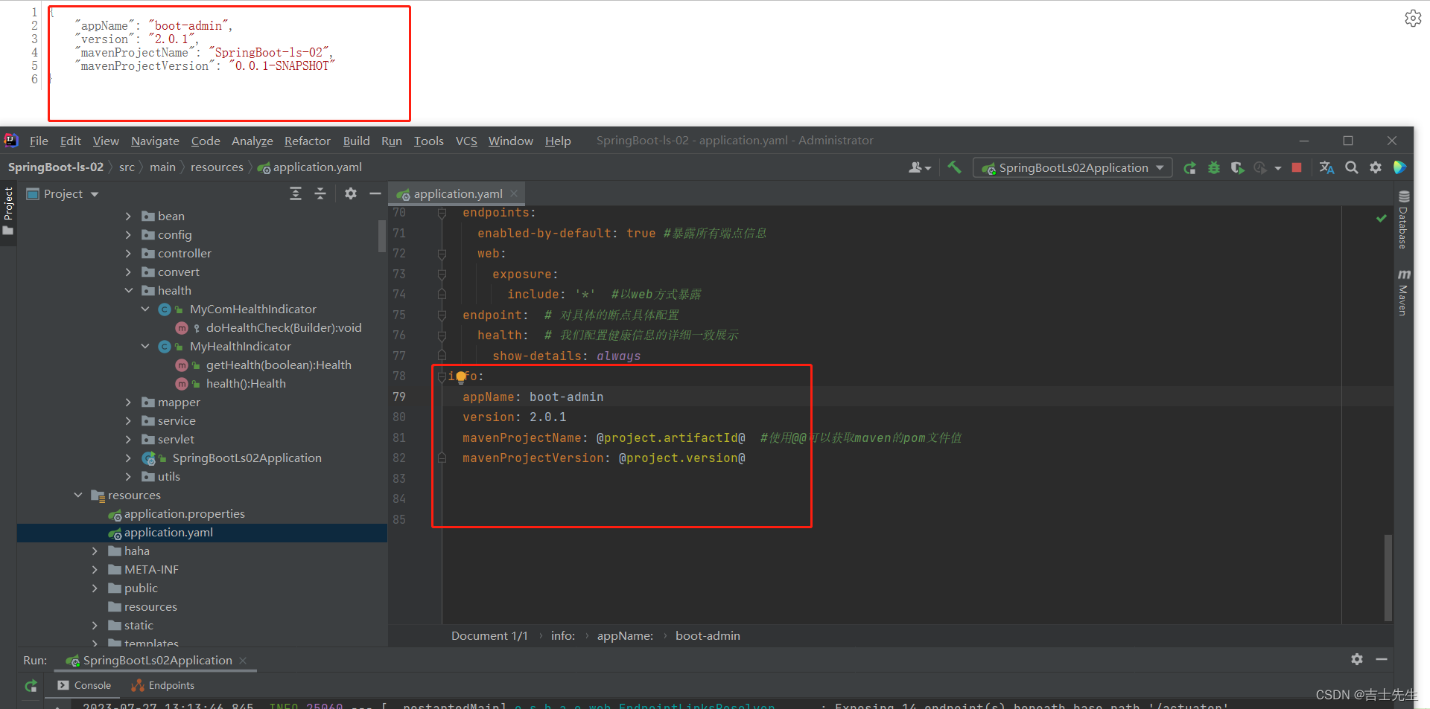Screen dimensions: 1430x709
Task: Click the Debug bug icon
Action: click(1214, 168)
